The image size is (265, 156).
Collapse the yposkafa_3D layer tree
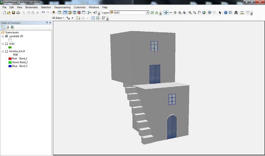pos(3,36)
